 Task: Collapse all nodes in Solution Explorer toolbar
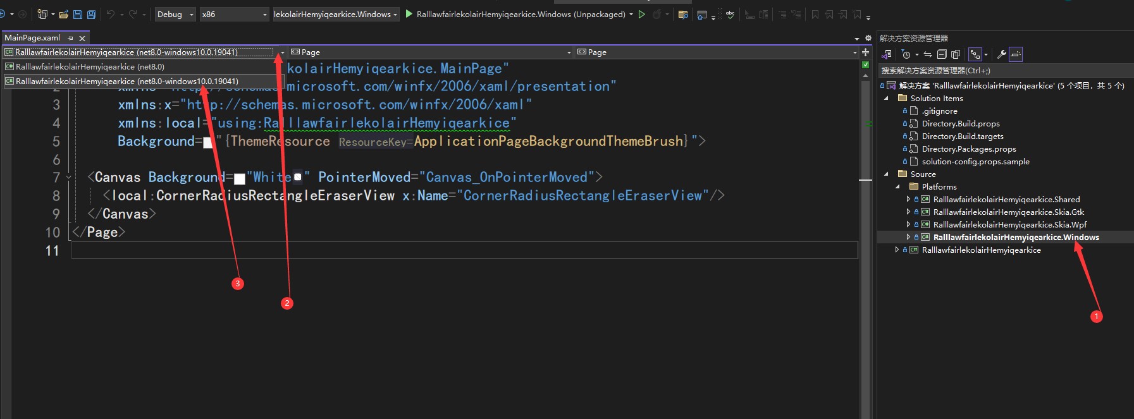(x=942, y=54)
